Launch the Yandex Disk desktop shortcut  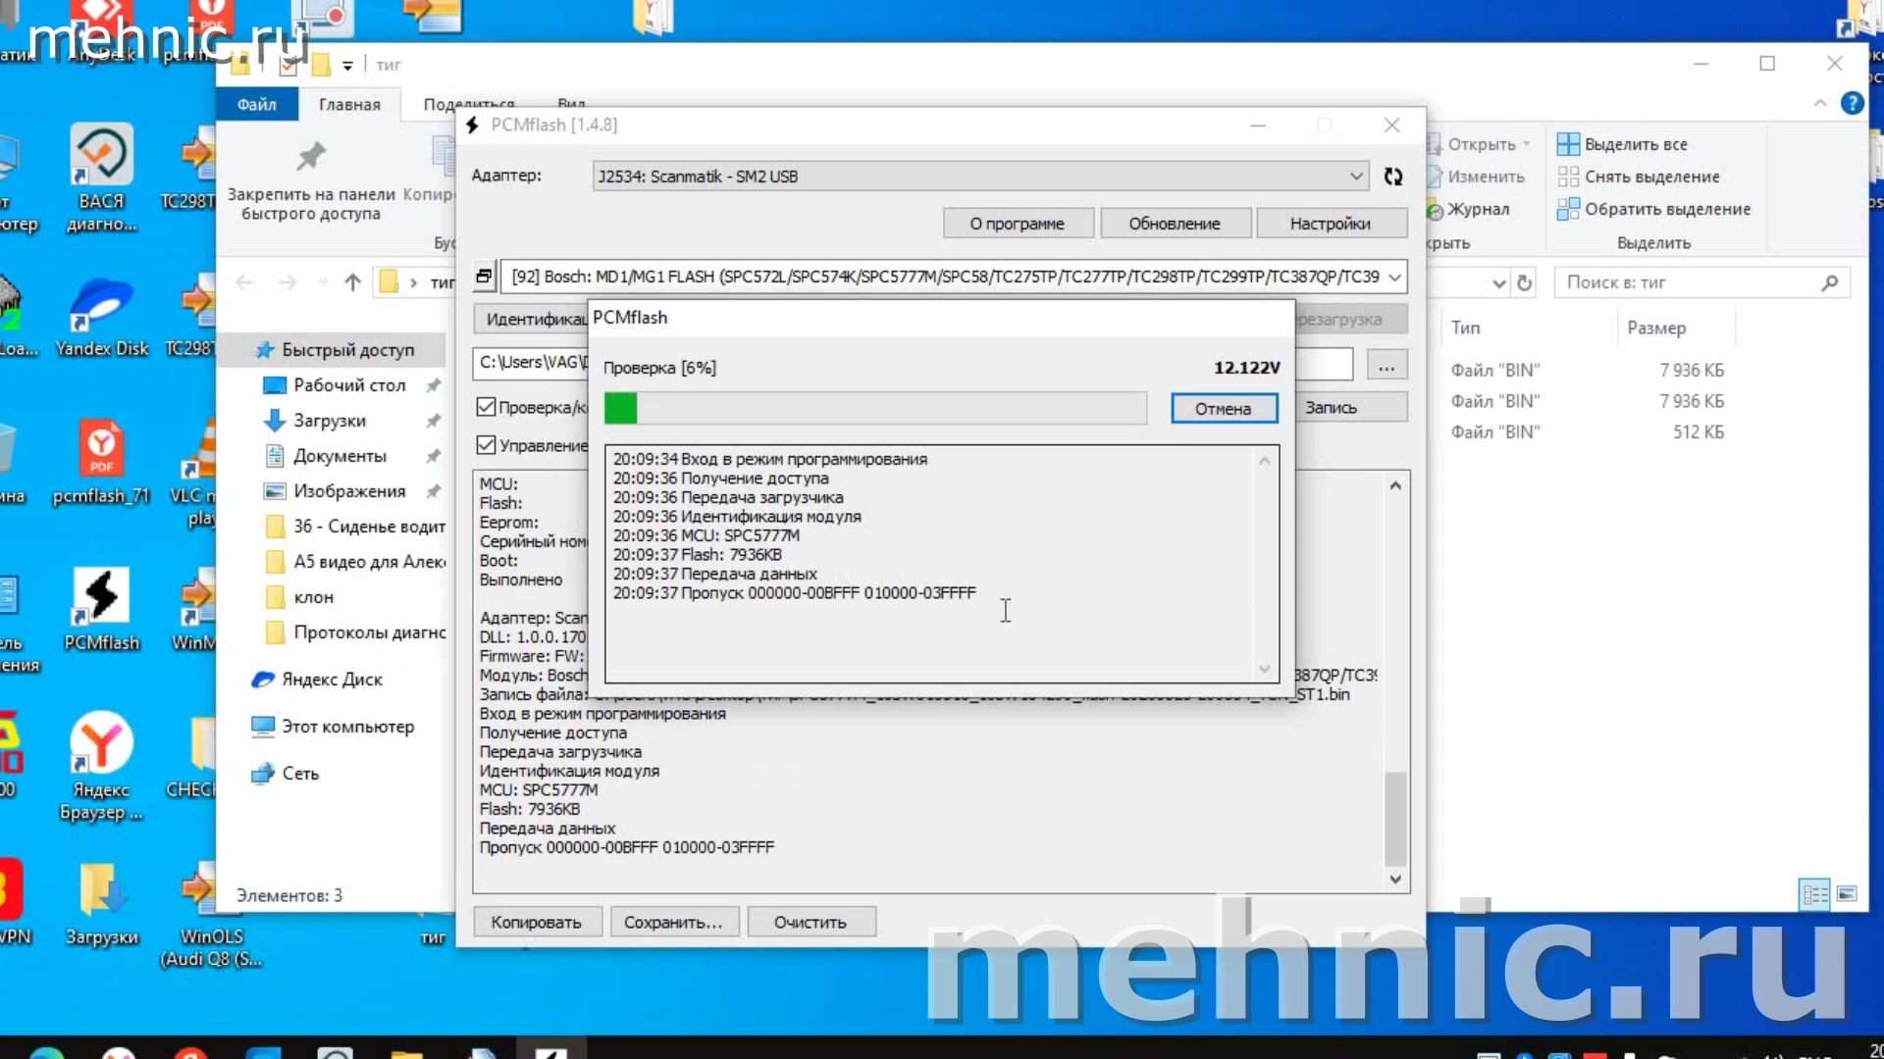click(x=101, y=317)
